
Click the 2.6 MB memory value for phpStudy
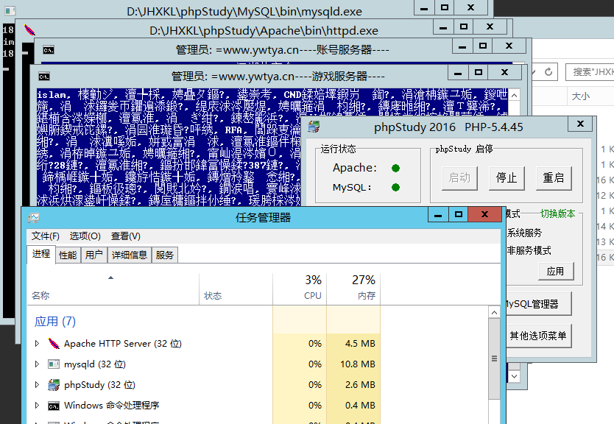point(360,385)
